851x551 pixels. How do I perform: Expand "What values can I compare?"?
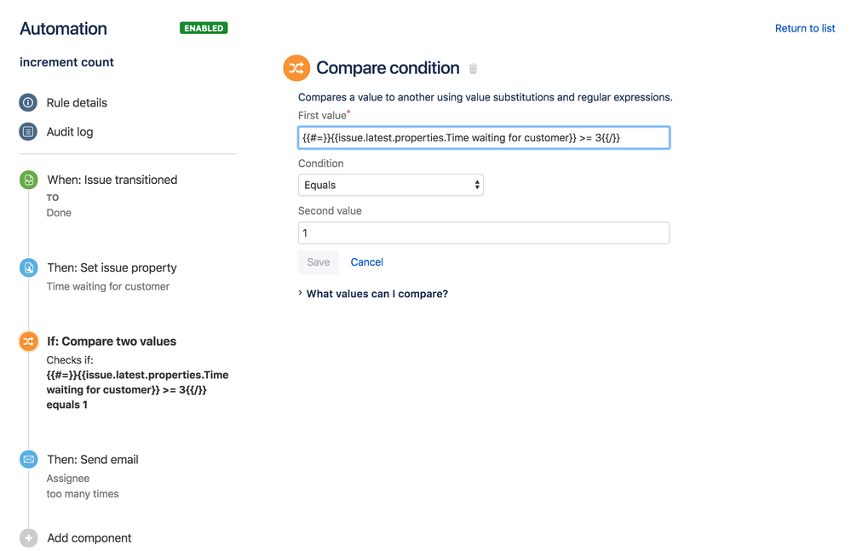377,294
